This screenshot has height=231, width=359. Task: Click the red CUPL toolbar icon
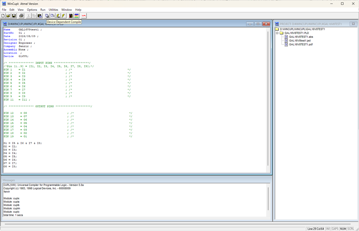point(84,16)
